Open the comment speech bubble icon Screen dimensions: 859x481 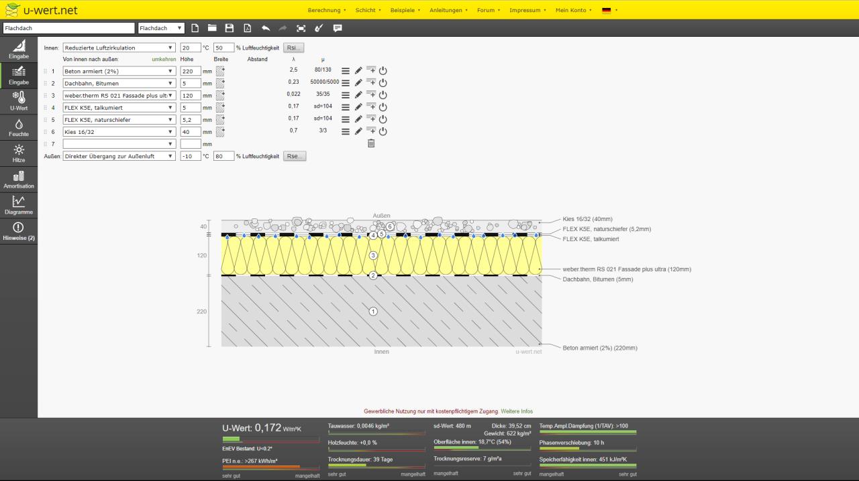click(x=338, y=28)
